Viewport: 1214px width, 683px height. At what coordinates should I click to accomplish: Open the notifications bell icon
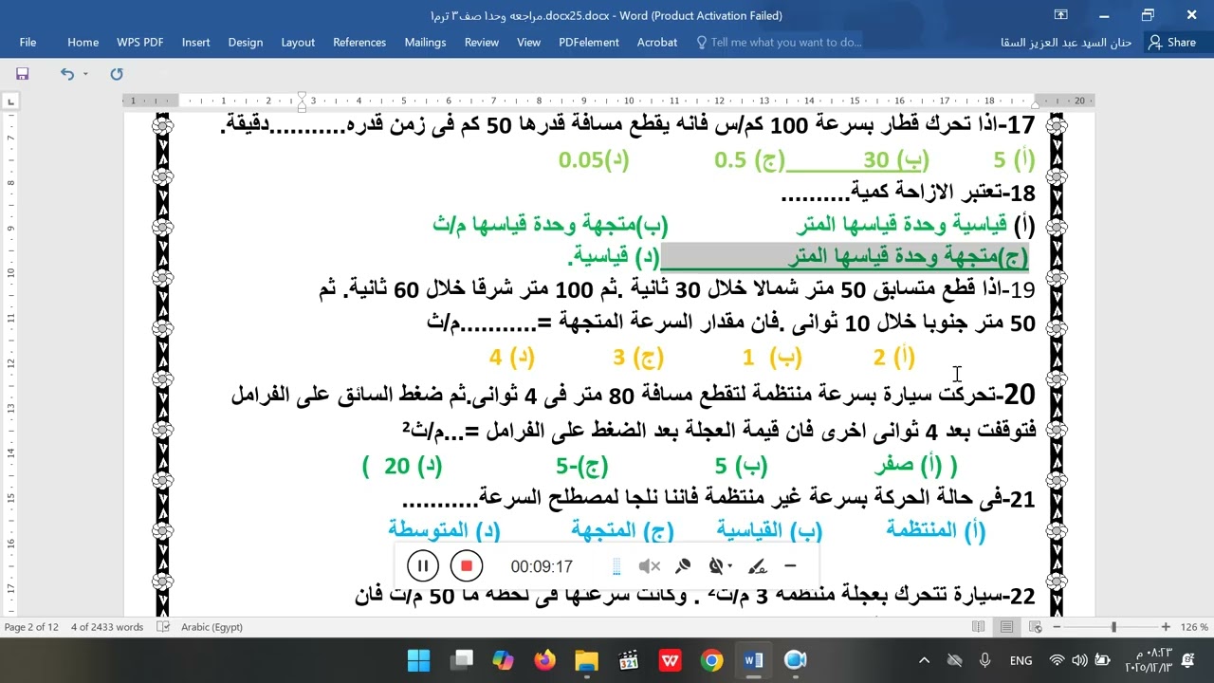[1188, 660]
